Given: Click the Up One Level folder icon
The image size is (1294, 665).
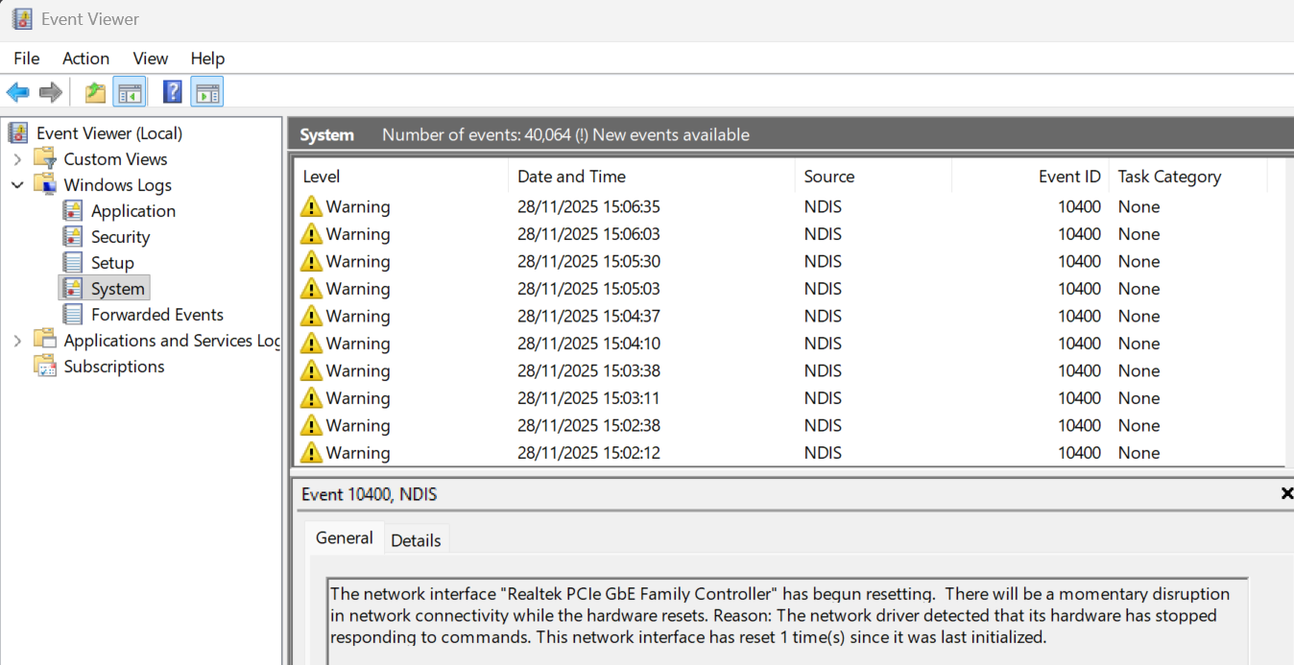Looking at the screenshot, I should (95, 92).
